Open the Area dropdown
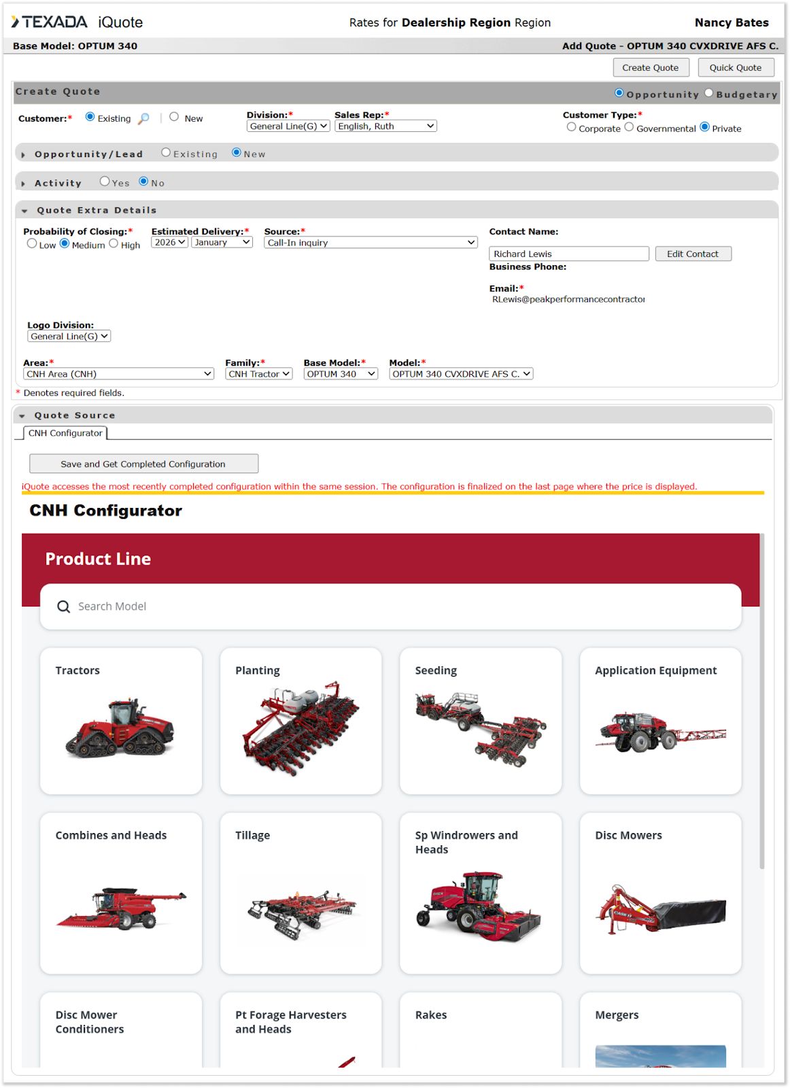 point(119,374)
